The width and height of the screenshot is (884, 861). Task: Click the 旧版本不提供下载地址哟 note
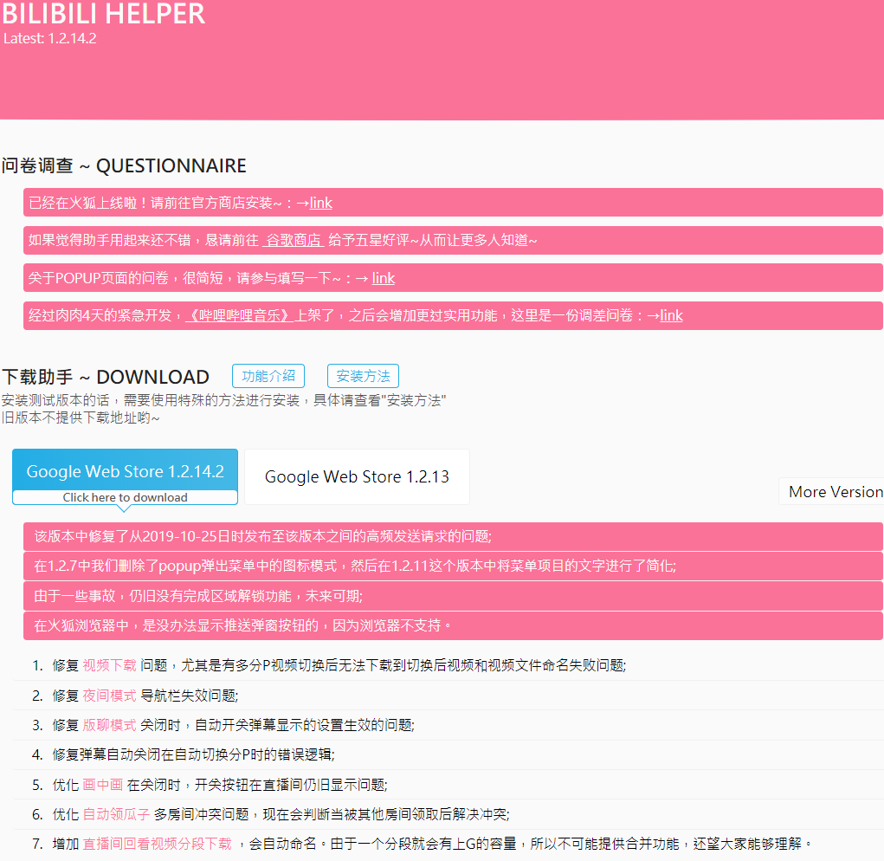click(81, 418)
